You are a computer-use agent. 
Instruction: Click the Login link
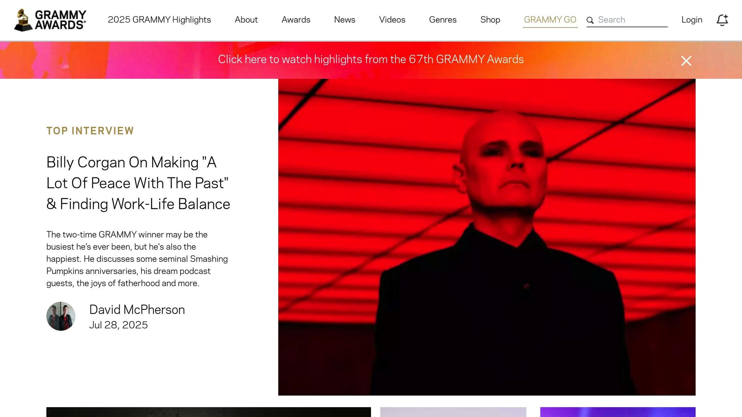click(x=692, y=20)
